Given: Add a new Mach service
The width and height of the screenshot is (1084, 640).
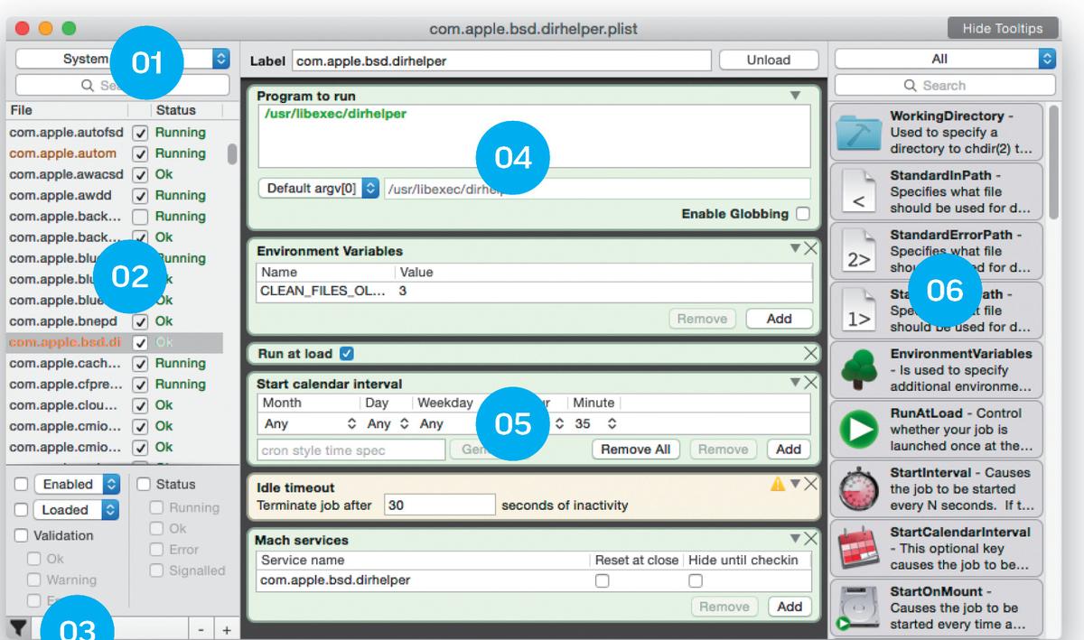Looking at the screenshot, I should click(790, 607).
